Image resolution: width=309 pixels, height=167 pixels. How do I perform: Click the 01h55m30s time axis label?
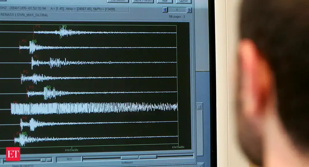point(71,150)
